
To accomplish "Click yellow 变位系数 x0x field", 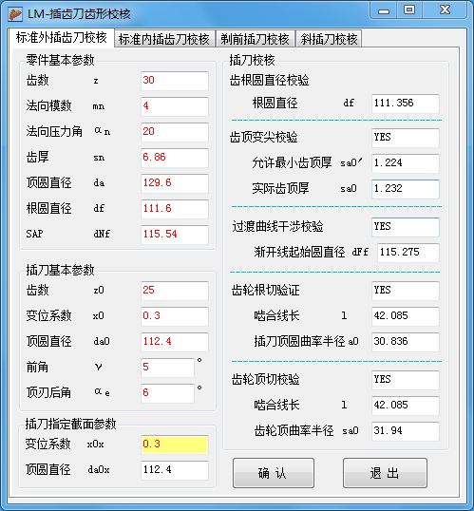I will (x=175, y=445).
